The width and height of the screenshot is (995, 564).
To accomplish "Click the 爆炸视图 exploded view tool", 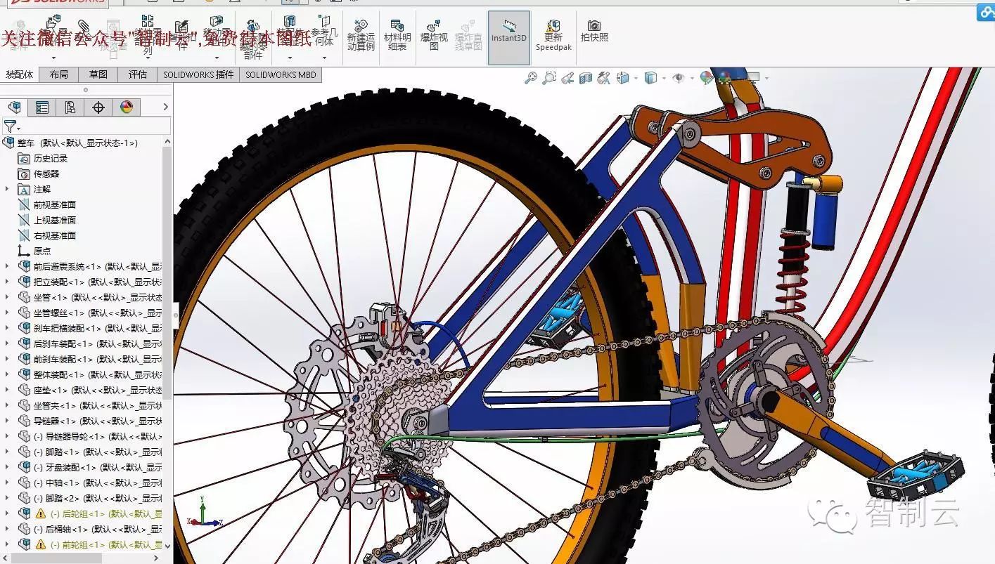I will click(x=434, y=36).
